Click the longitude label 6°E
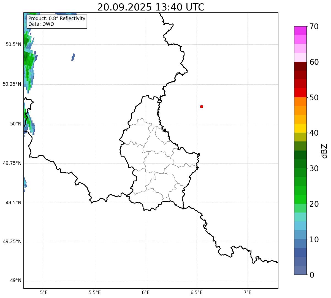This screenshot has width=331, height=298. coord(146,292)
